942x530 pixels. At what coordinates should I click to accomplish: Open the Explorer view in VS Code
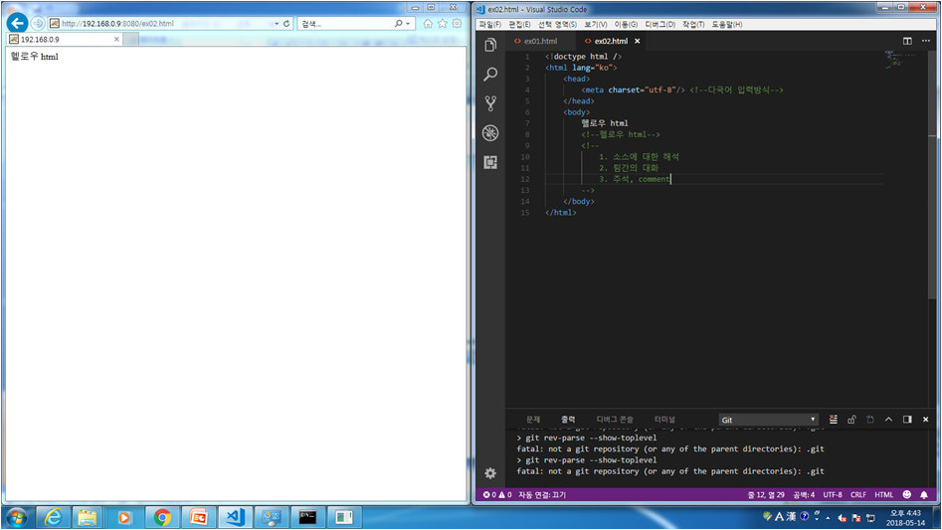490,45
